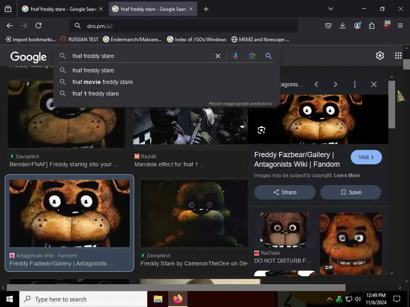Screen dimensions: 410x307
Task: Choose suggestion 'fnaf movie freddy stare'
Action: click(x=167, y=82)
